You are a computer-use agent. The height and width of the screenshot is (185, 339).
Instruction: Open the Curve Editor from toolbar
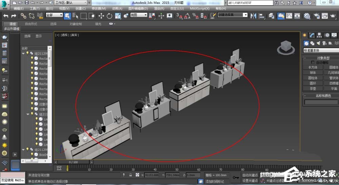289,16
